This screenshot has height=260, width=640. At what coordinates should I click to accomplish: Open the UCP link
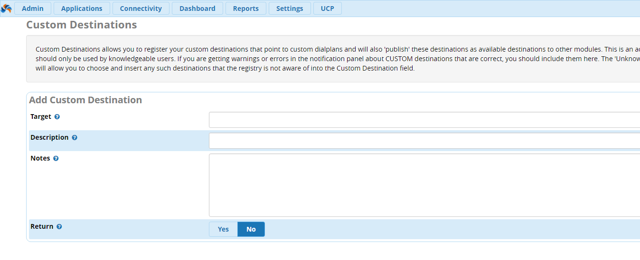327,9
